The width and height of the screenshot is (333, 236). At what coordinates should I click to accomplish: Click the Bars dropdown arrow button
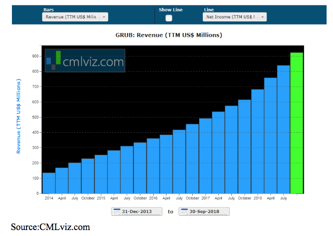pyautogui.click(x=104, y=17)
